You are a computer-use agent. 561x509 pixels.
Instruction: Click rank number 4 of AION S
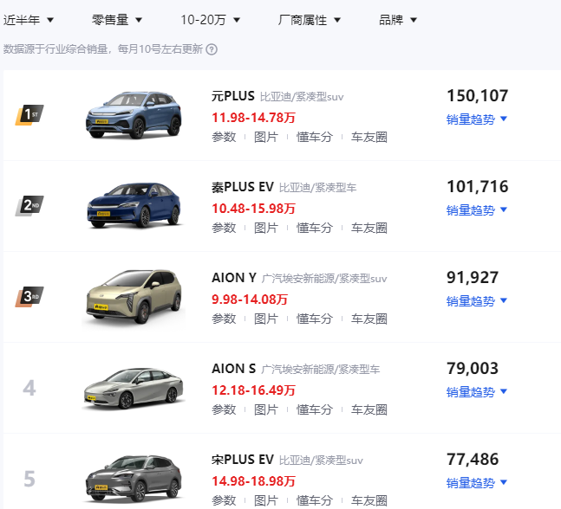pyautogui.click(x=29, y=388)
